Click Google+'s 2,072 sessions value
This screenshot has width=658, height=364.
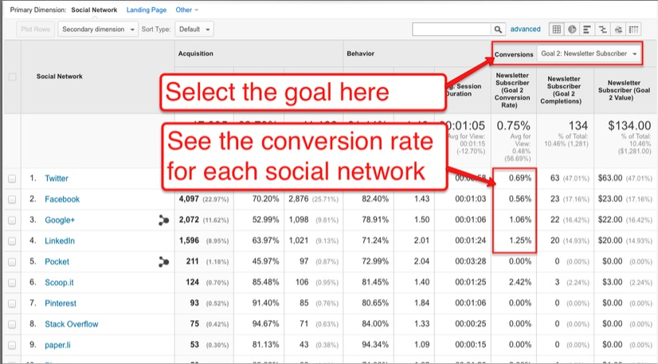(189, 220)
